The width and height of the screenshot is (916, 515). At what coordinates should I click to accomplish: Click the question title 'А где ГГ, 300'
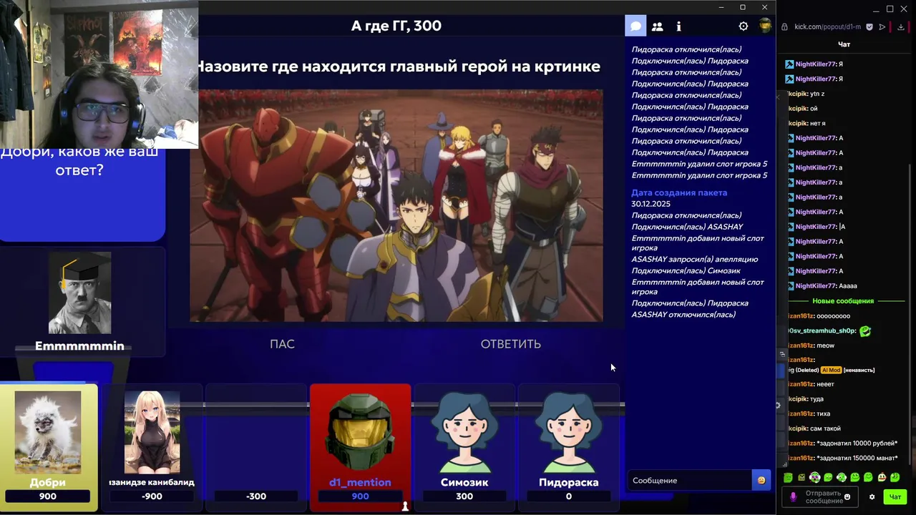point(396,26)
